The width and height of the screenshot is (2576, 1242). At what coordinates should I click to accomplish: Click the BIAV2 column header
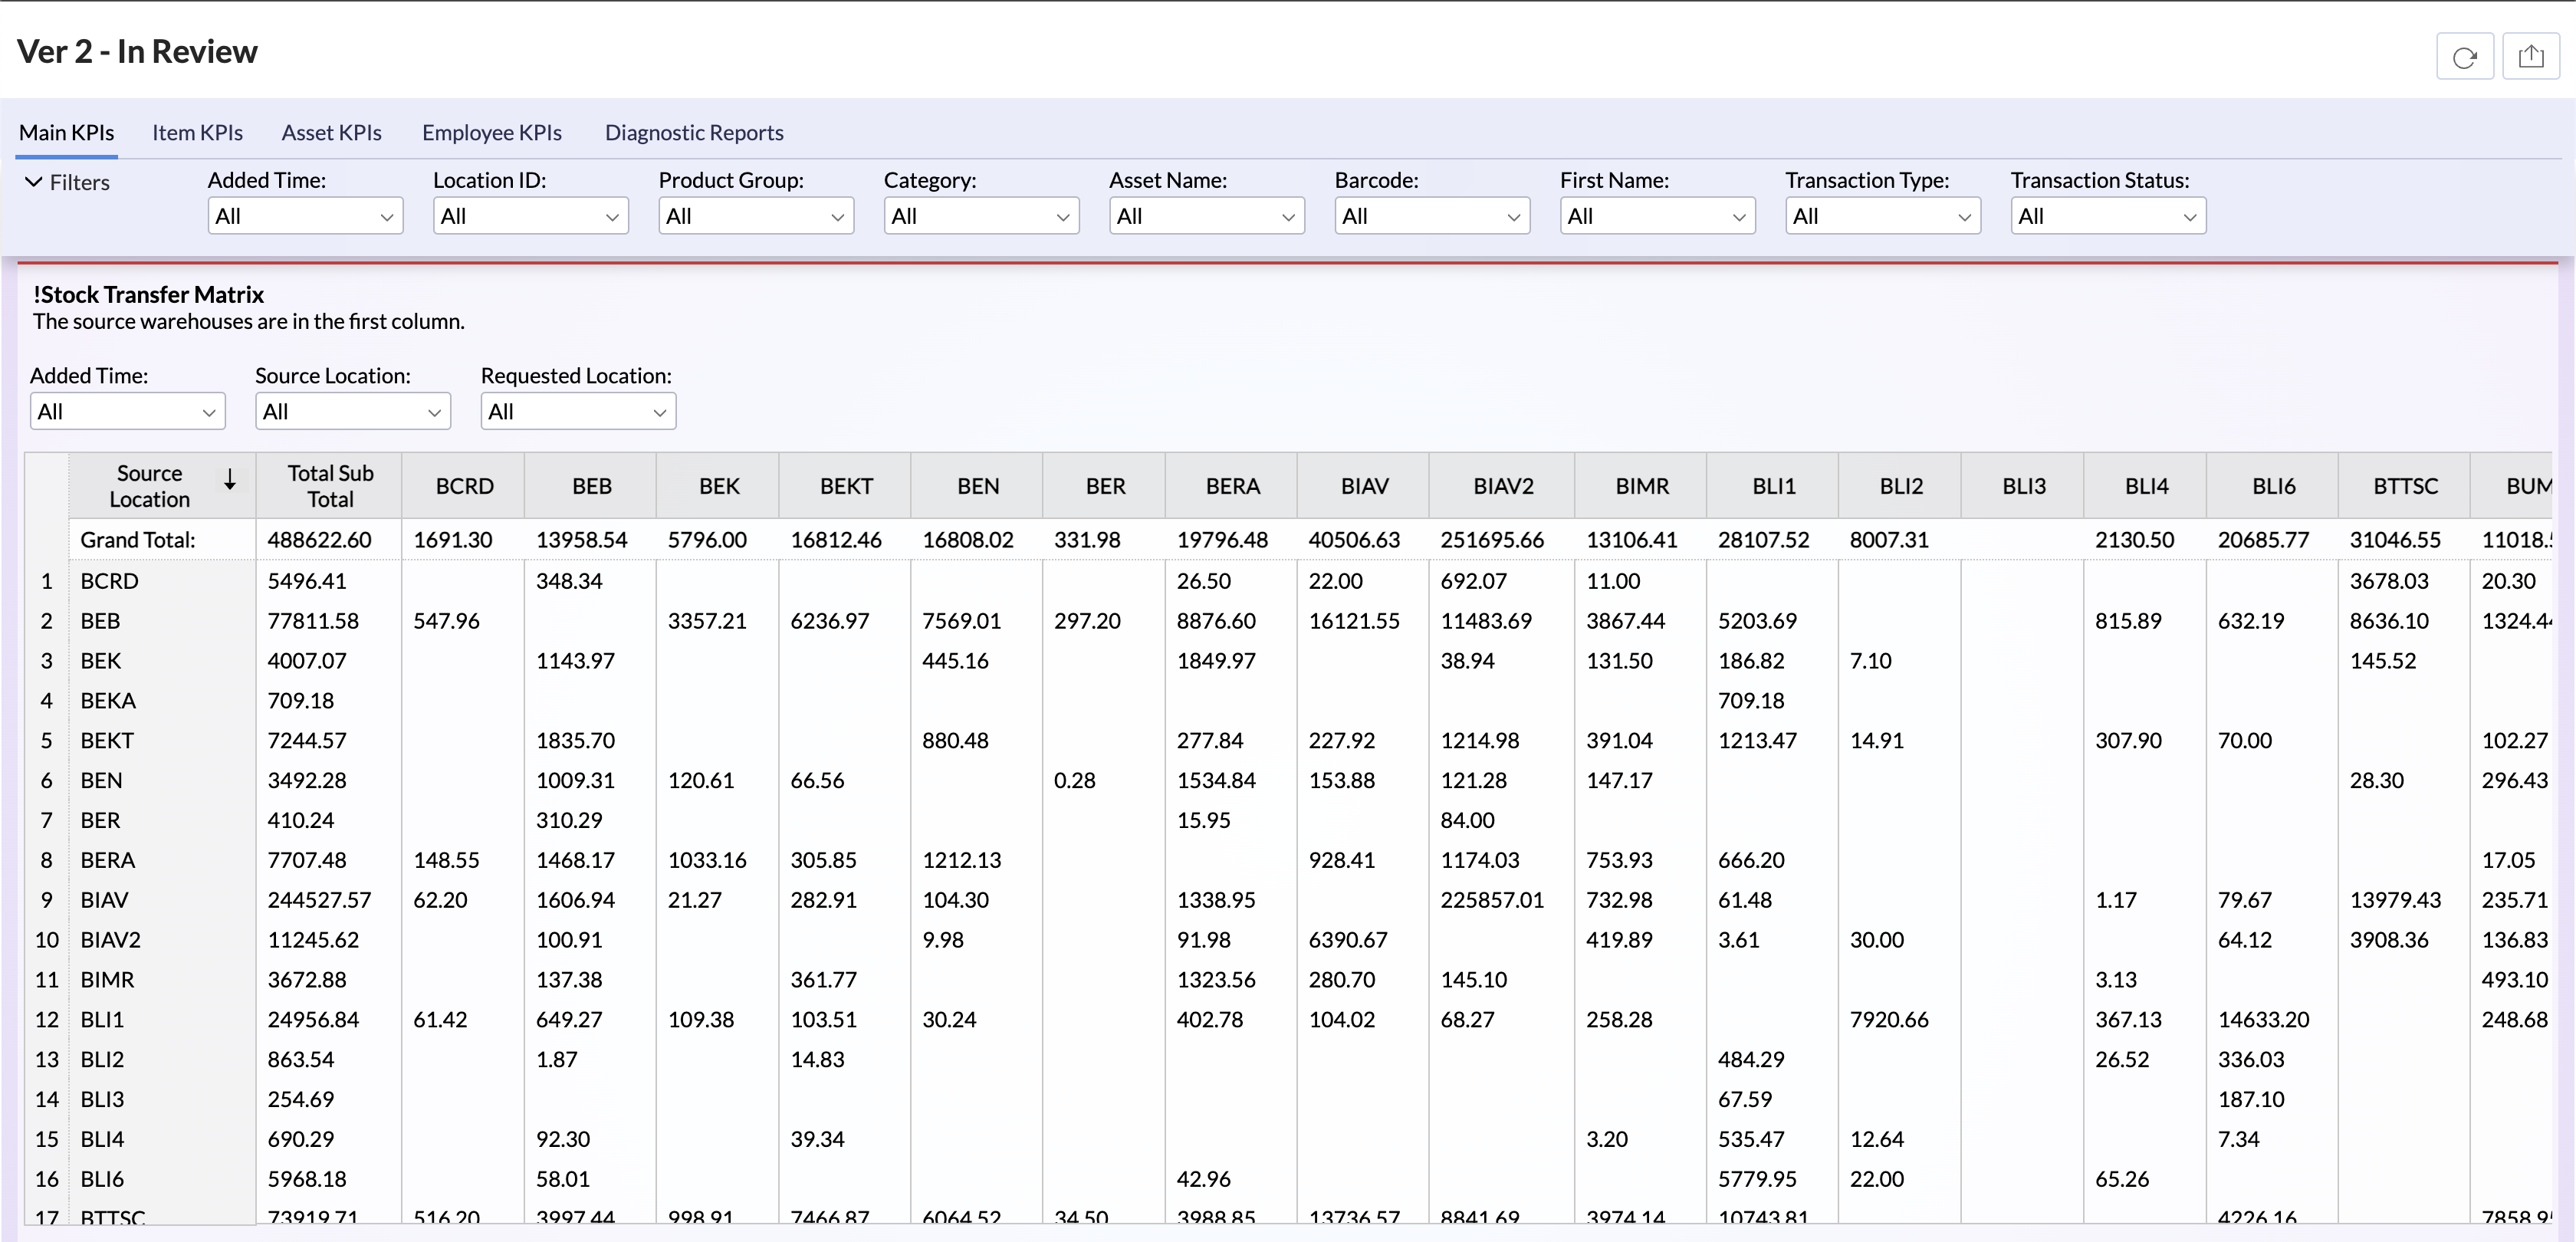(x=1502, y=486)
